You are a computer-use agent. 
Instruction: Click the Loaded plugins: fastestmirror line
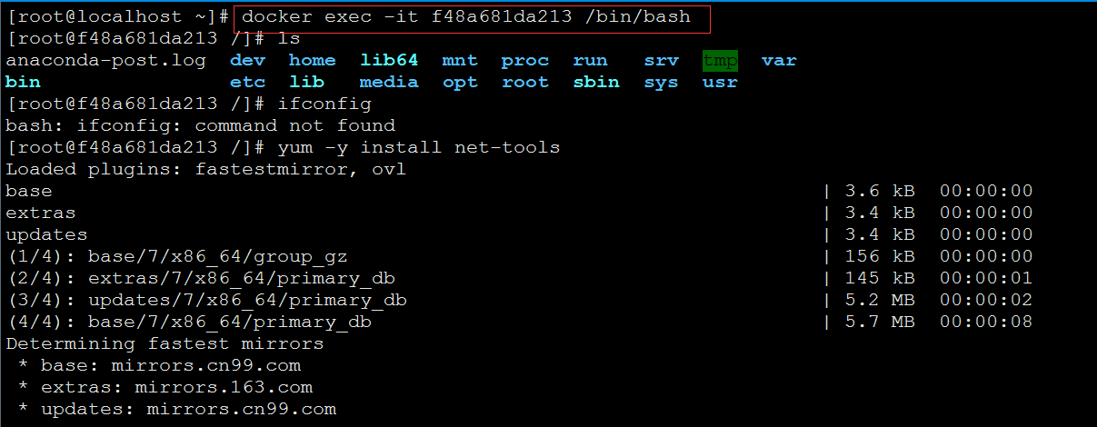(205, 170)
